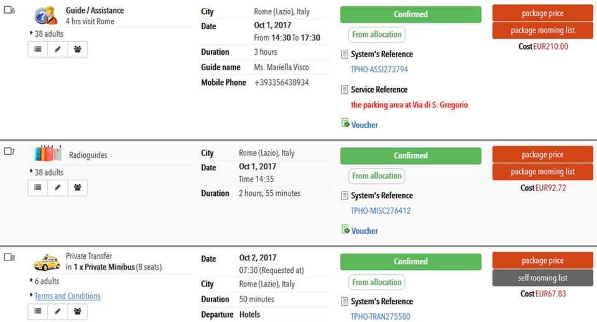Click the Radioguides service thumbnail
This screenshot has width=597, height=322.
point(47,154)
